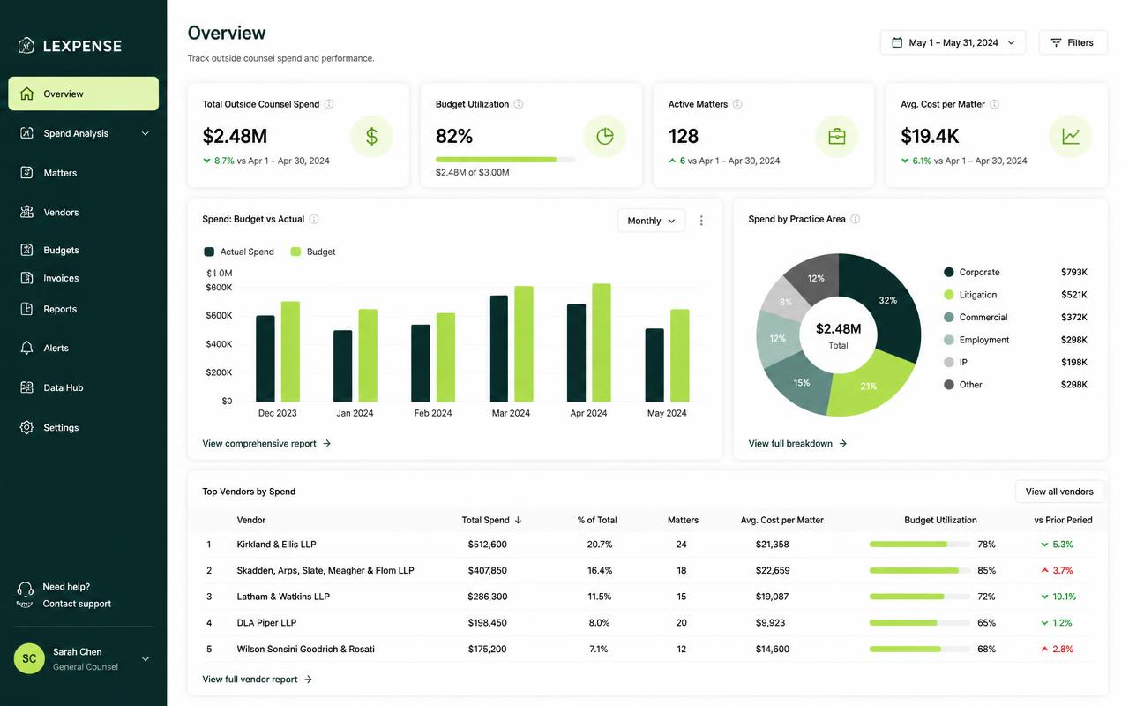Viewport: 1129px width, 706px height.
Task: Click the $22,659 avg cost cell
Action: point(773,570)
